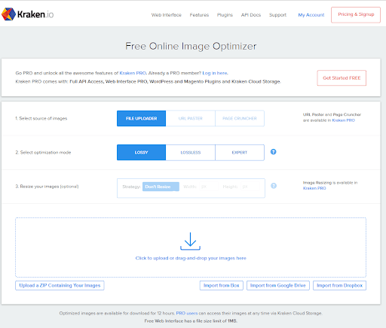386x328 pixels.
Task: Open the Features menu item
Action: [199, 15]
